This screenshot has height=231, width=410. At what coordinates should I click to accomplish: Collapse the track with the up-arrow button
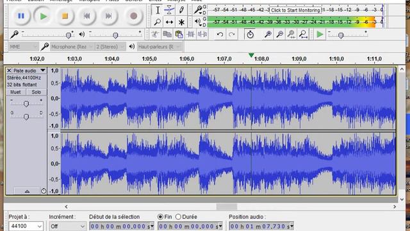(x=27, y=191)
